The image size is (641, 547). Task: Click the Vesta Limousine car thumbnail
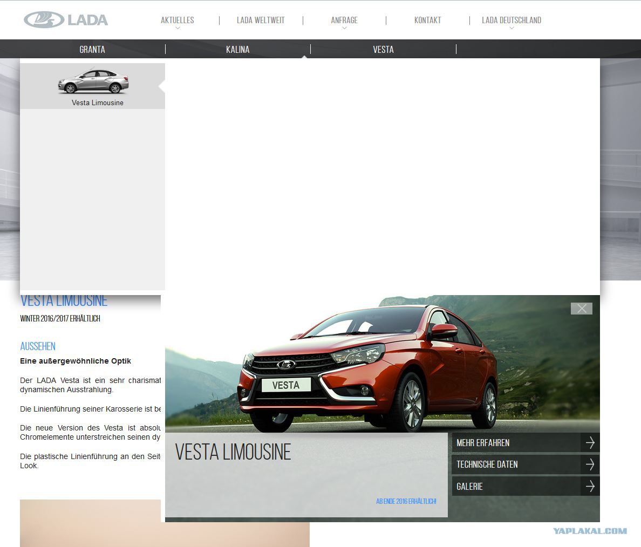(x=93, y=81)
